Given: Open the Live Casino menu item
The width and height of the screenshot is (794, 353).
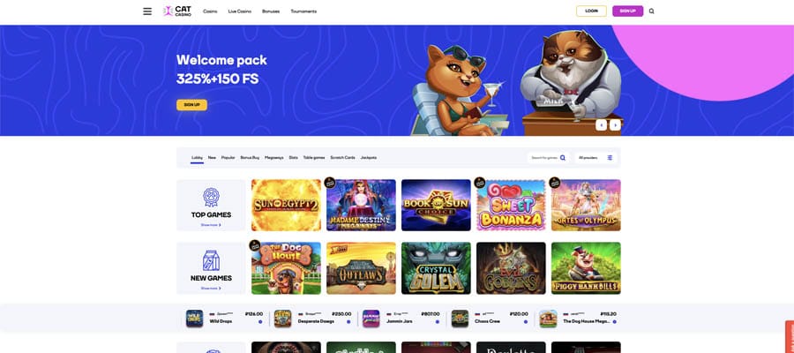Looking at the screenshot, I should [x=239, y=11].
